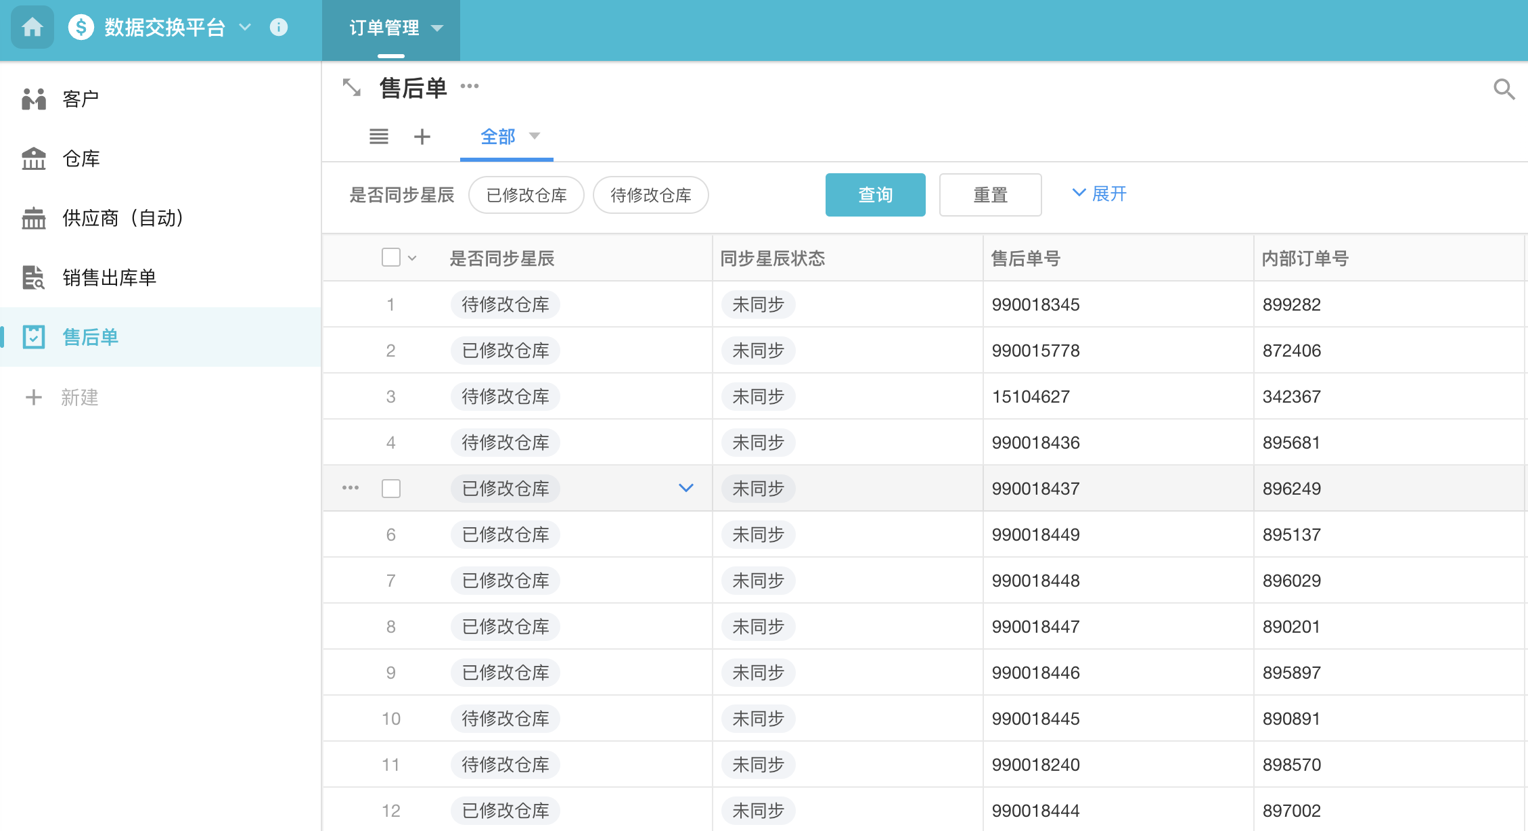Click 待修改仓库 tag in row 990018345
The width and height of the screenshot is (1528, 831).
505,305
